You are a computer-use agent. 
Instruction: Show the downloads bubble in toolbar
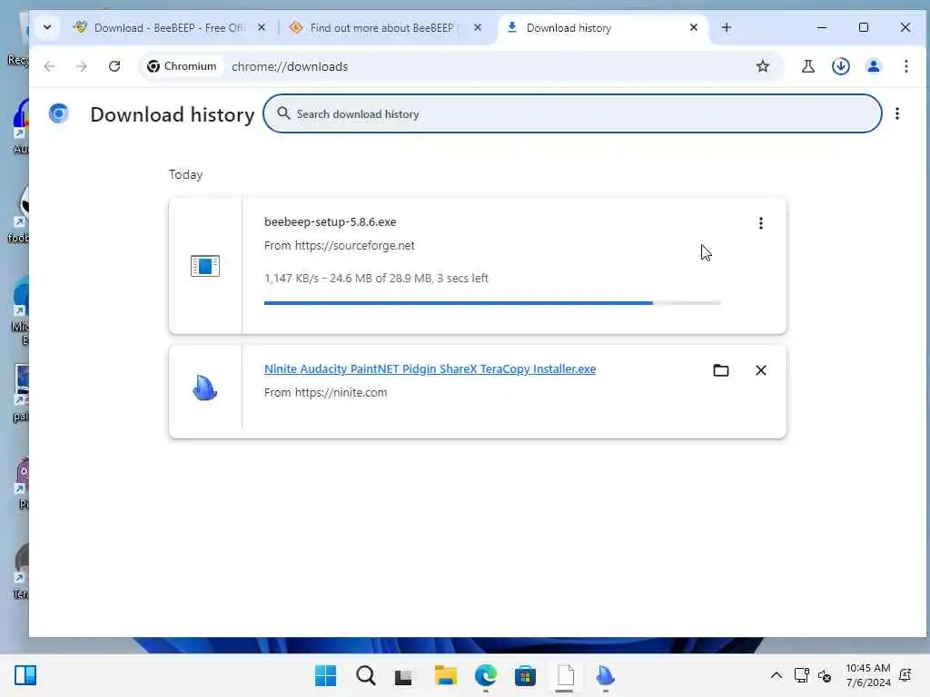click(840, 66)
